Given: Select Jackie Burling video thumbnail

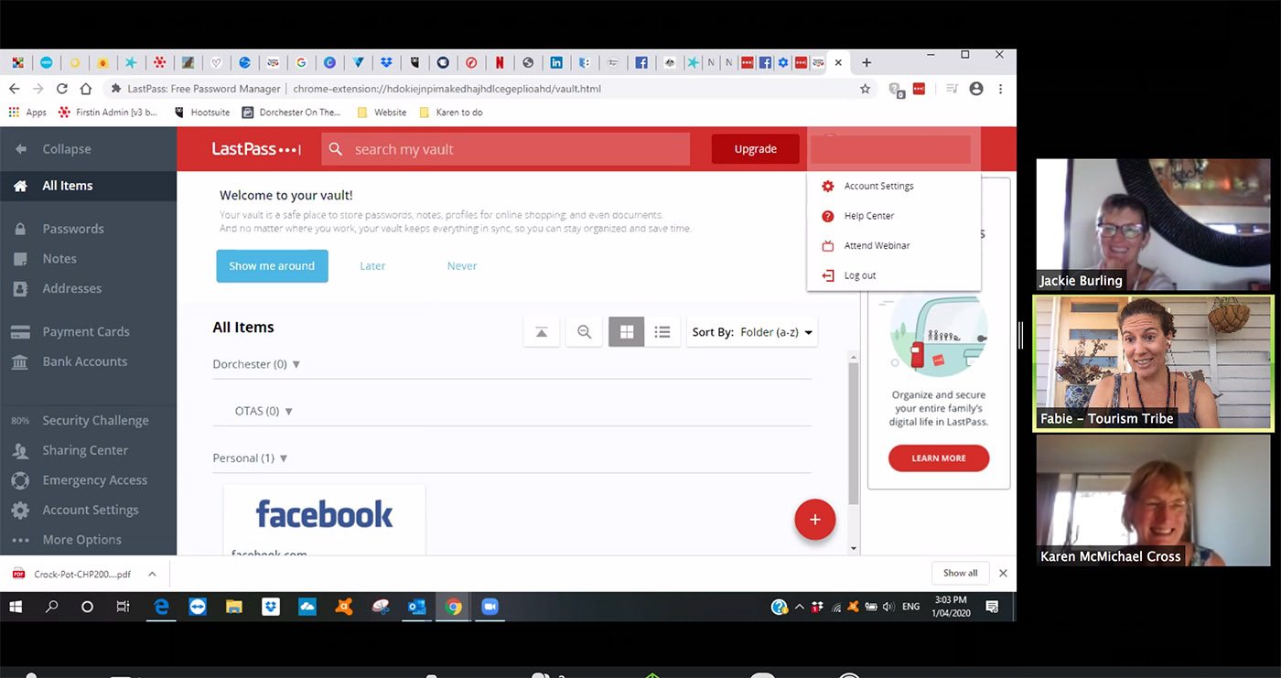Looking at the screenshot, I should click(1154, 224).
